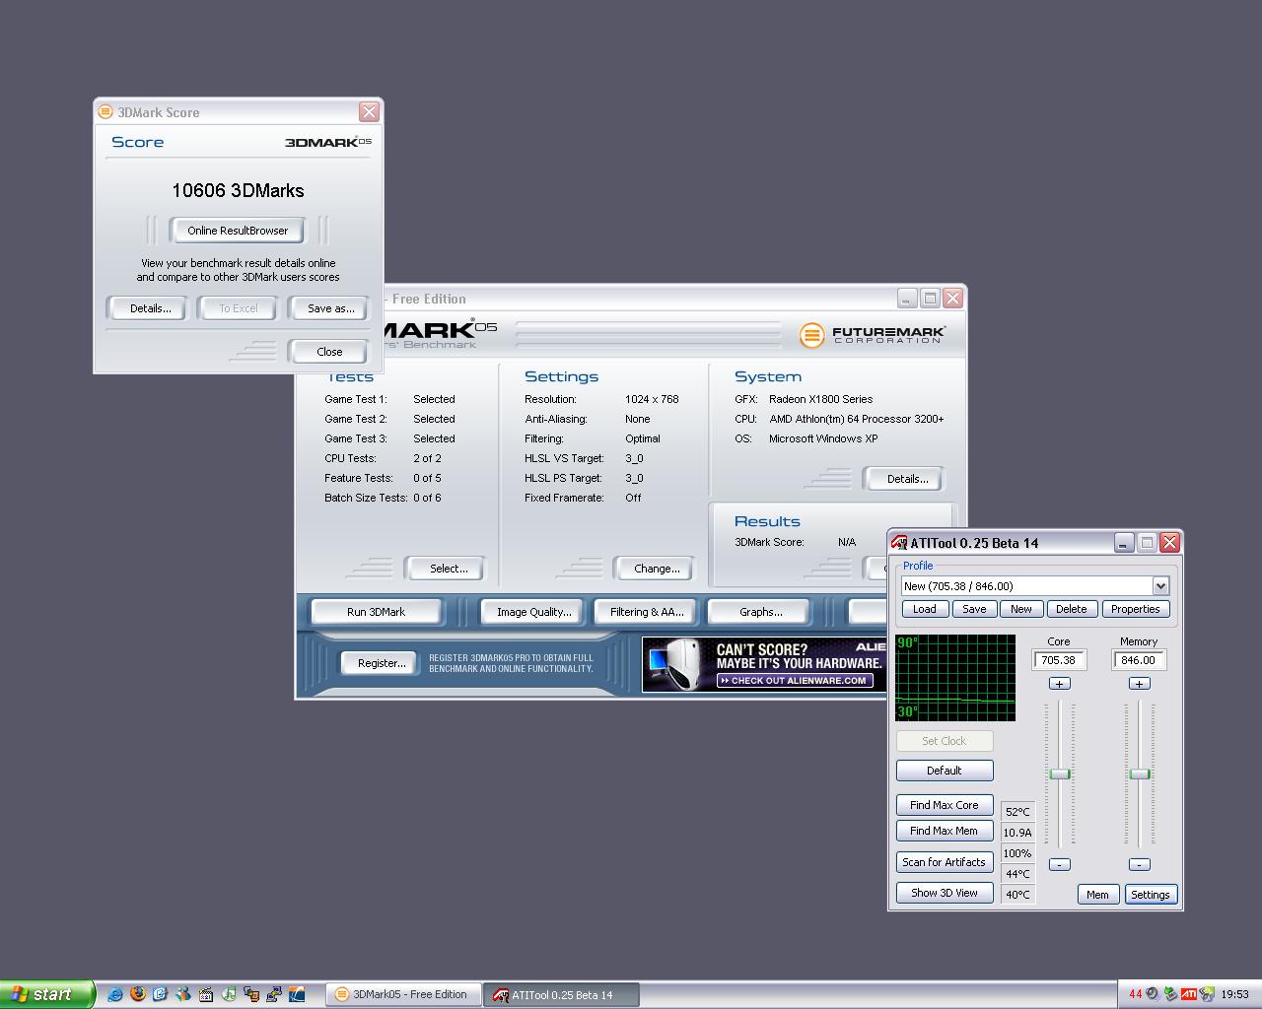This screenshot has width=1262, height=1009.
Task: Click Safely Remove Hardware tray icon
Action: point(1170,994)
